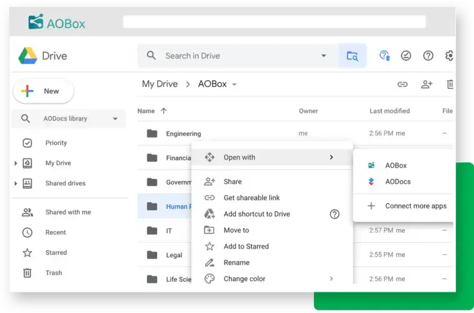This screenshot has height=313, width=474.
Task: Select Move to in the context menu
Action: coord(236,230)
